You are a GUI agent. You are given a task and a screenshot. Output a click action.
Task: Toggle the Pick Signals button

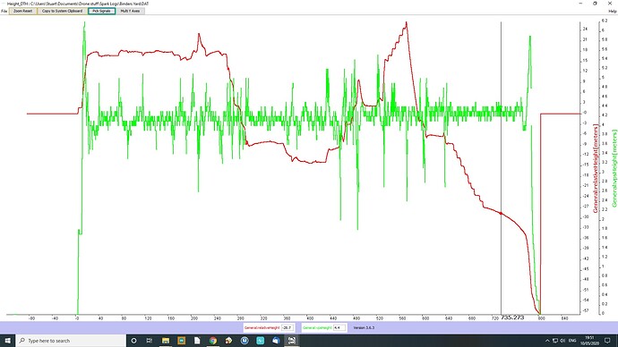(102, 11)
